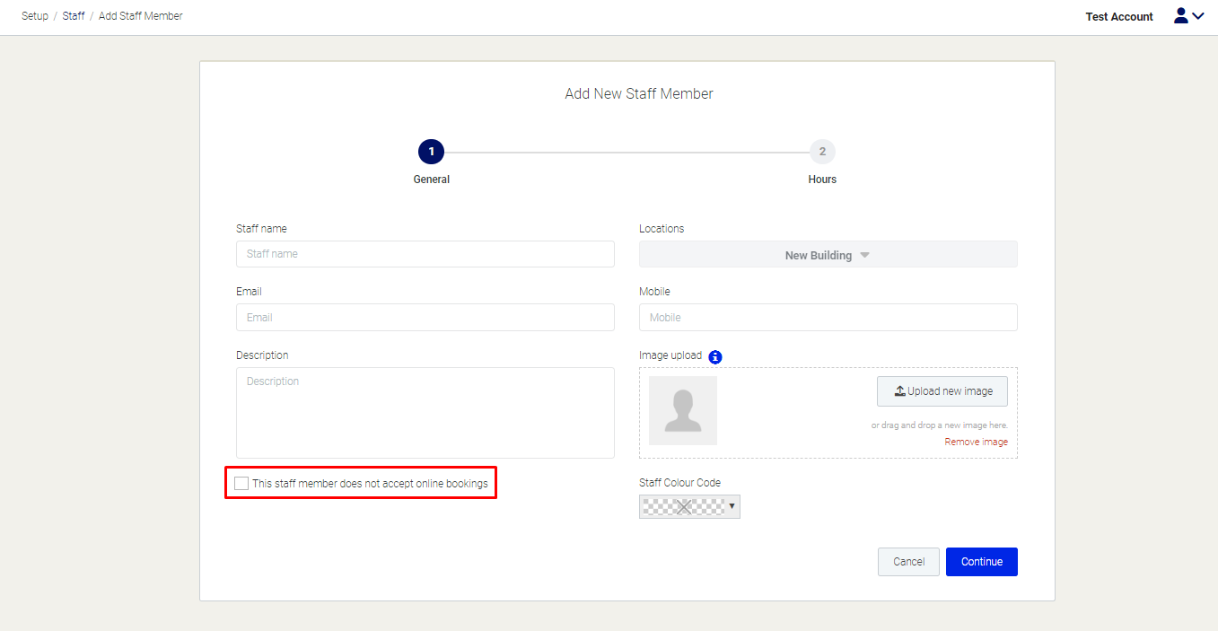The height and width of the screenshot is (631, 1218).
Task: Click the upload arrow icon on image button
Action: [899, 391]
